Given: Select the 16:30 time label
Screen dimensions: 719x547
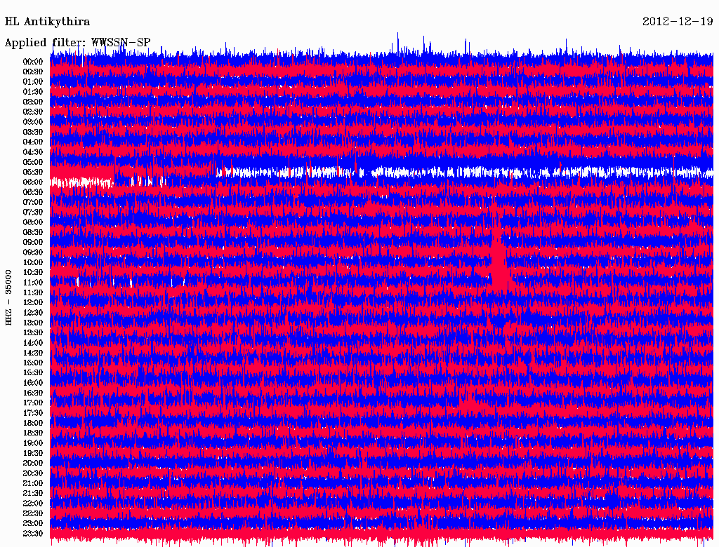Looking at the screenshot, I should point(33,393).
